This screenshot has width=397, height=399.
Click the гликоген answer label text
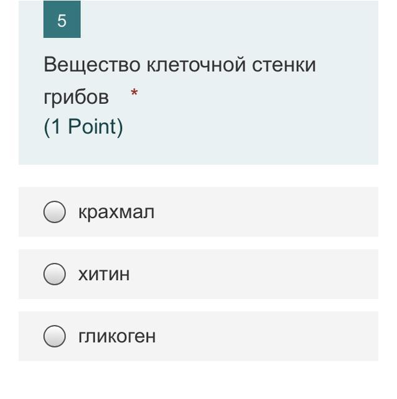117,336
